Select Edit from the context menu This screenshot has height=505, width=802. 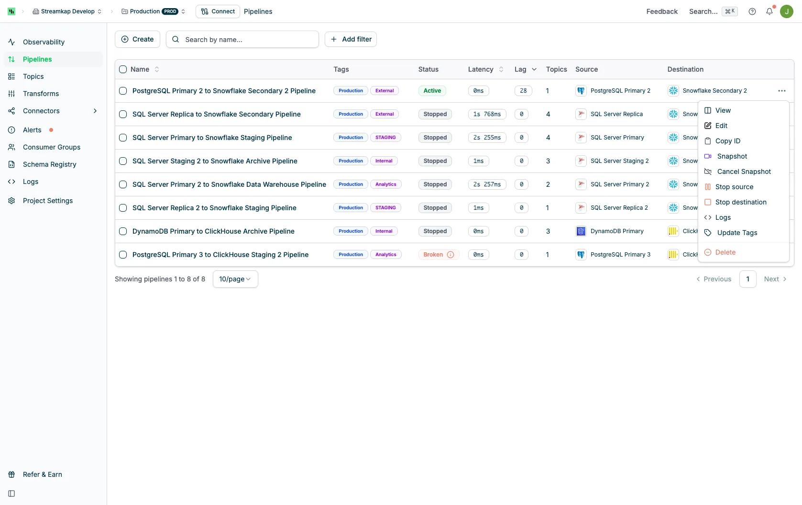point(743,126)
